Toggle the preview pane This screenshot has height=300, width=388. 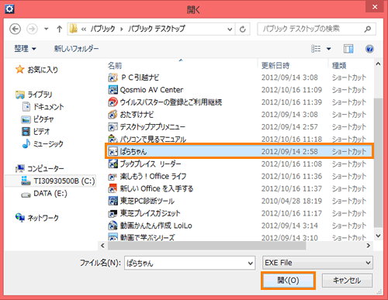tap(348, 49)
